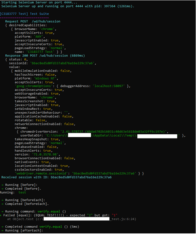Click 'Response 200 POST /wd/hub/session (6869ms)' line
The width and height of the screenshot is (196, 234).
(45, 56)
